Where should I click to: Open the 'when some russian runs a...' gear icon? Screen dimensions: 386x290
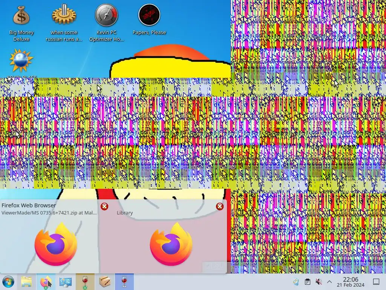tap(64, 23)
